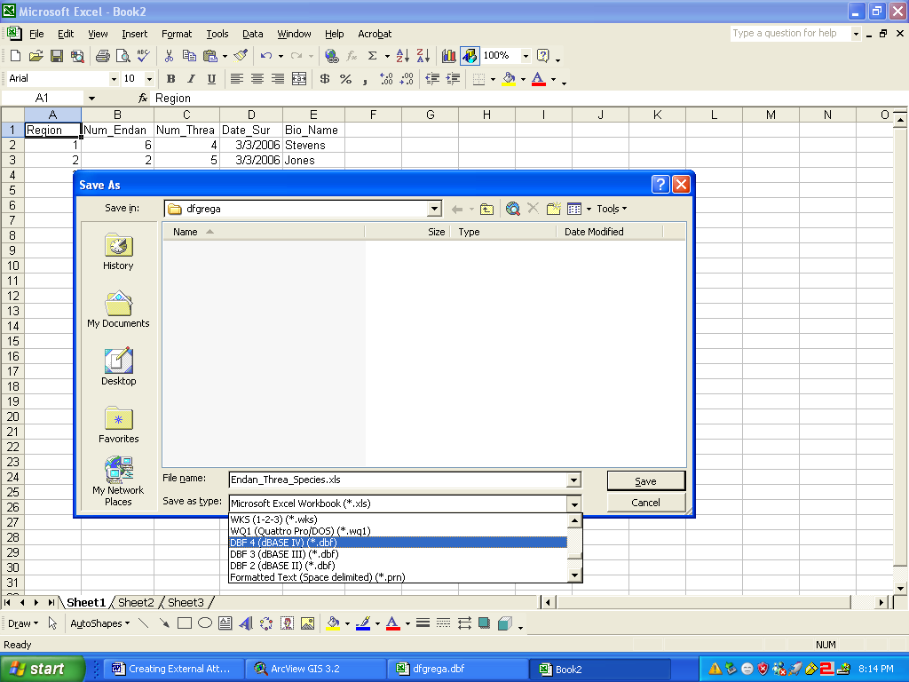The height and width of the screenshot is (682, 909).
Task: Click the AutoSum sigma icon
Action: tap(373, 56)
